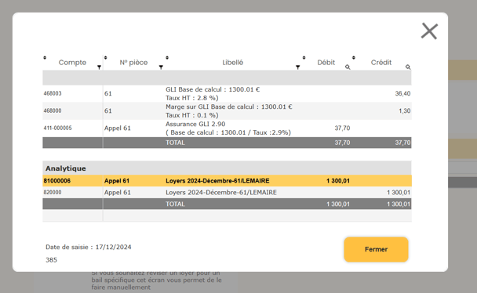The image size is (477, 293).
Task: Open the N° pièce column filter funnel
Action: [161, 67]
